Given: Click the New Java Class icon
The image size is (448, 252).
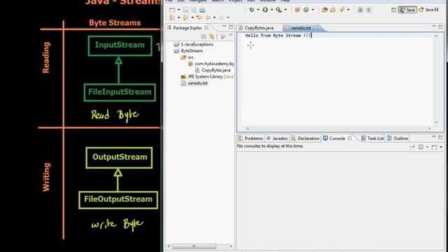Looking at the screenshot, I should click(x=306, y=10).
